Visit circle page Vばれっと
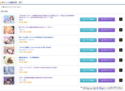This screenshot has height=91, width=125. 22,30
